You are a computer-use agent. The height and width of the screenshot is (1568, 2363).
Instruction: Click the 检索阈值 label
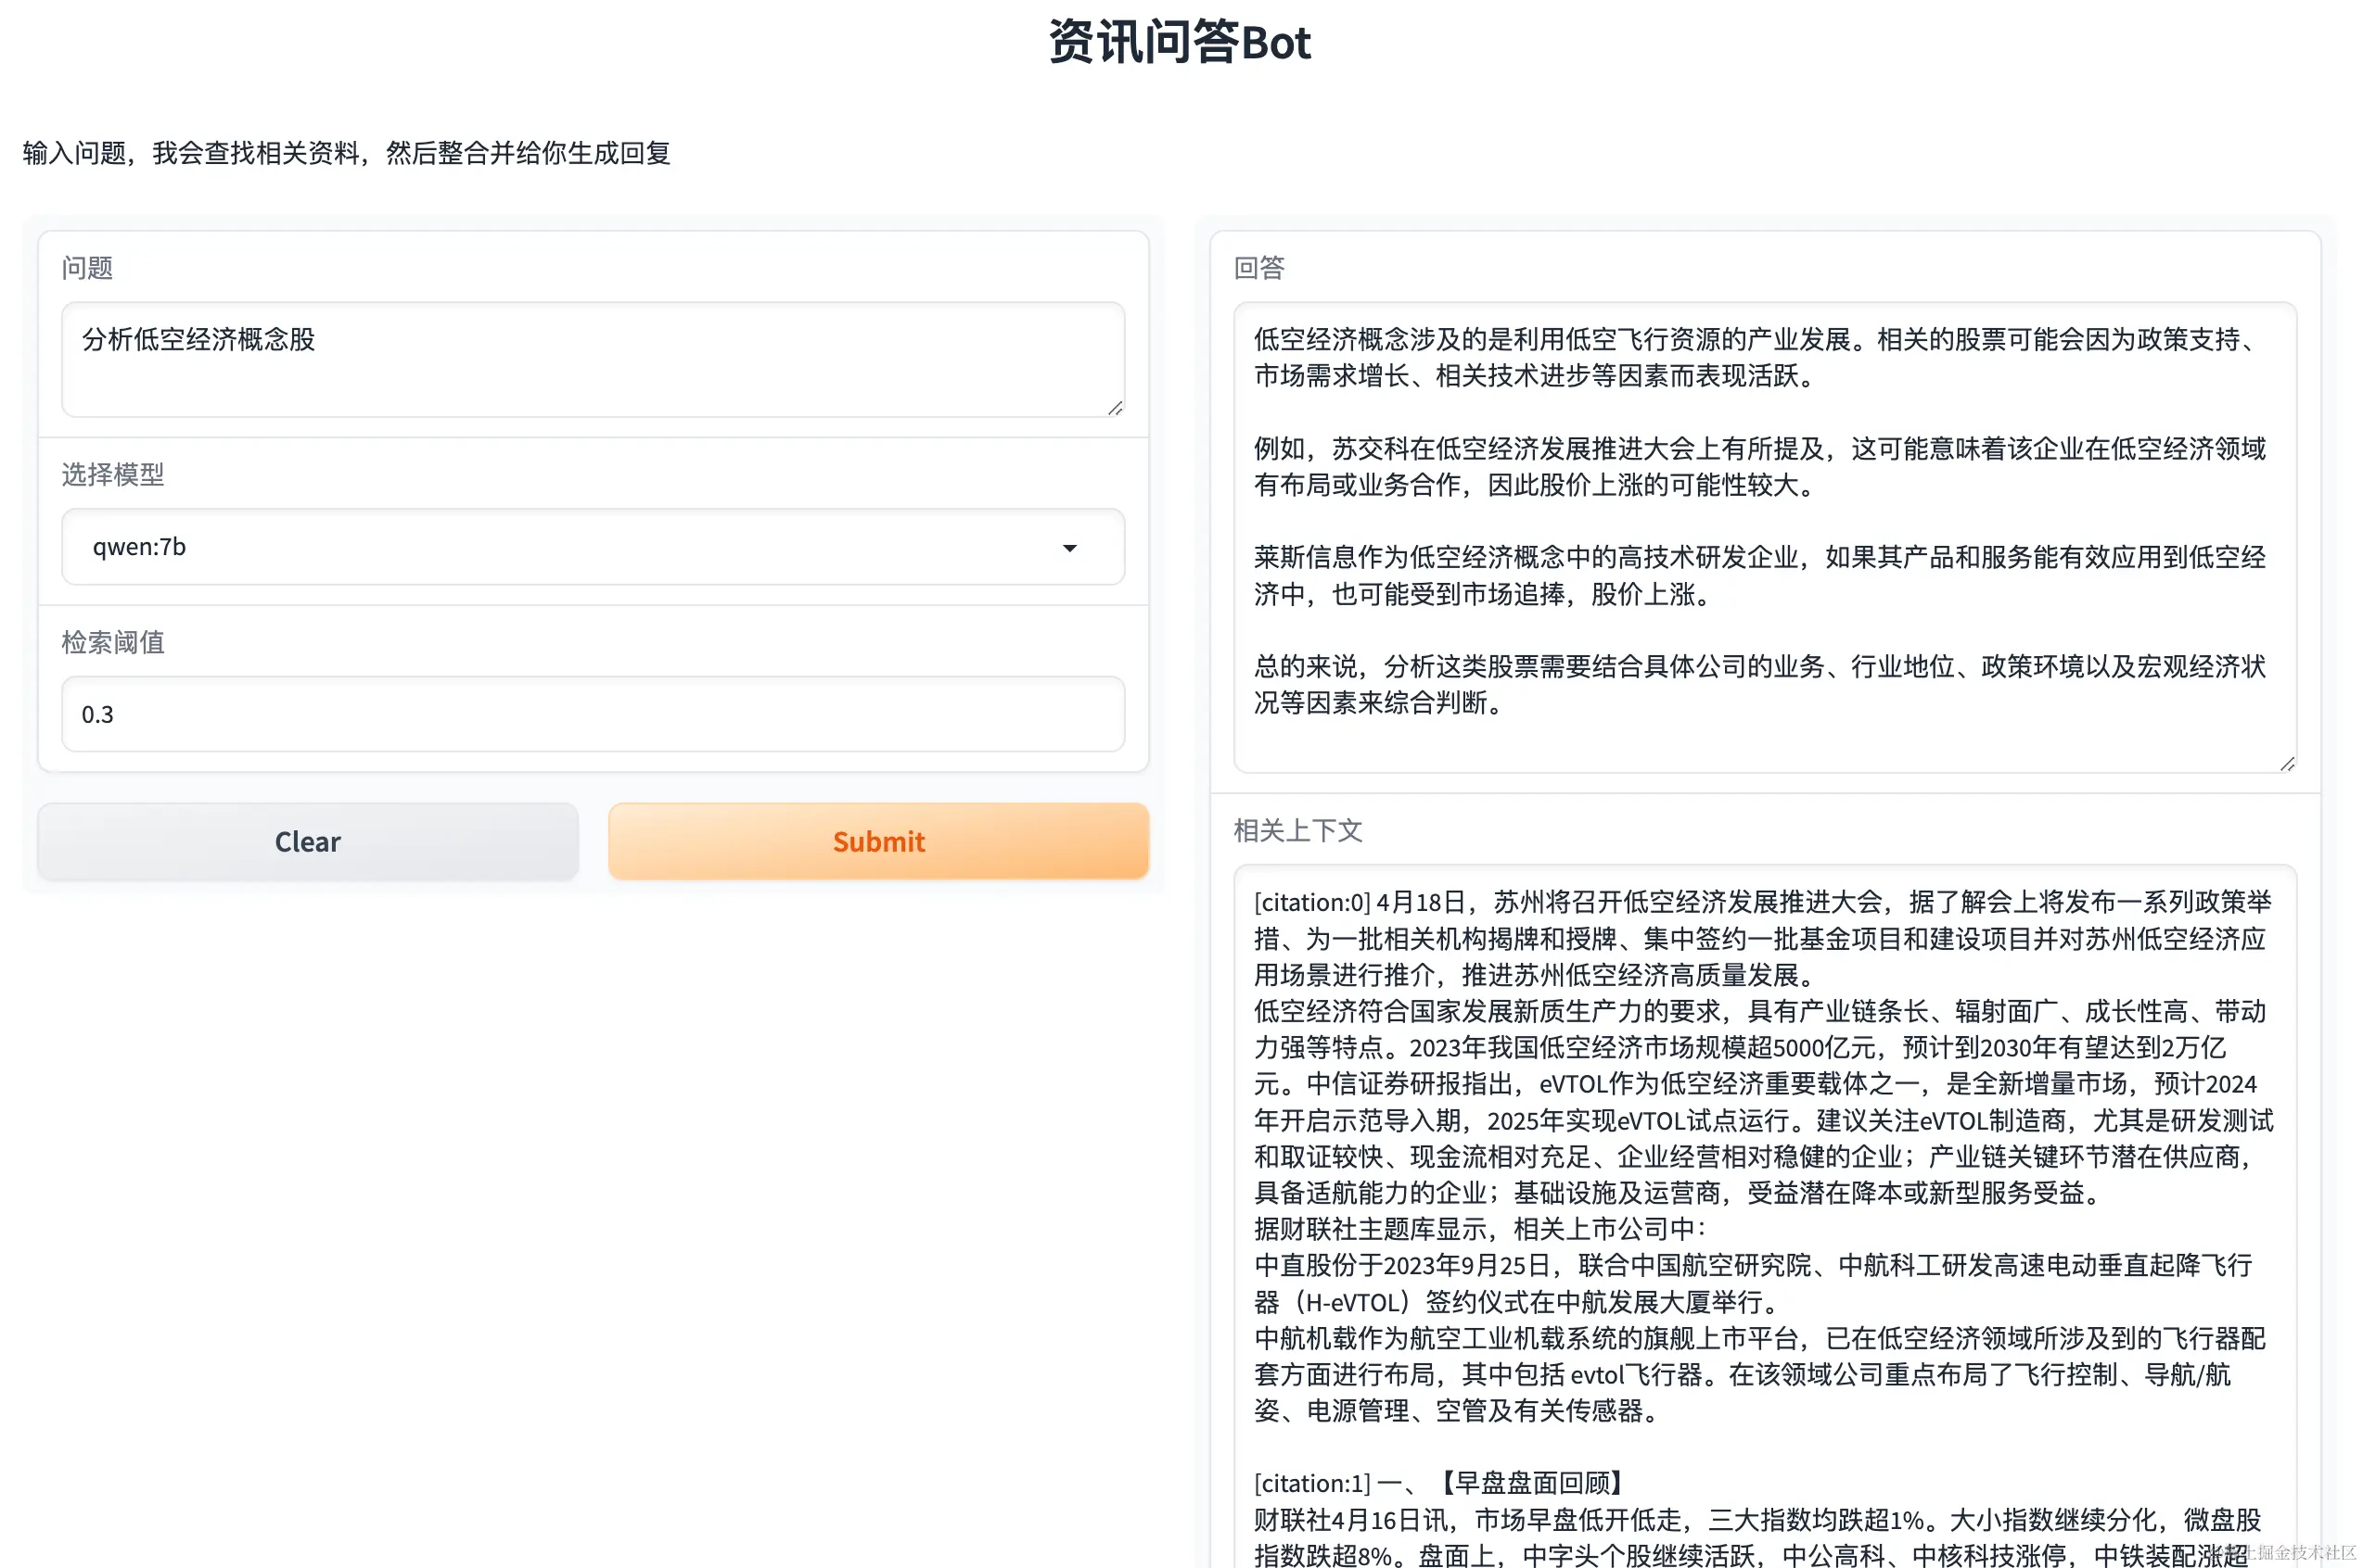pyautogui.click(x=112, y=642)
